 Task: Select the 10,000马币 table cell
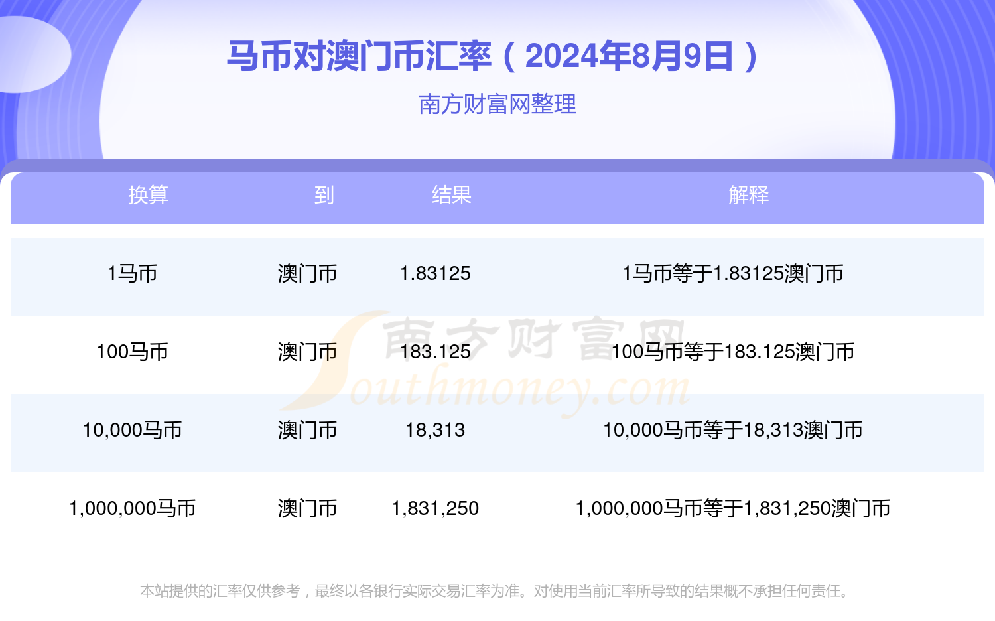click(x=133, y=430)
